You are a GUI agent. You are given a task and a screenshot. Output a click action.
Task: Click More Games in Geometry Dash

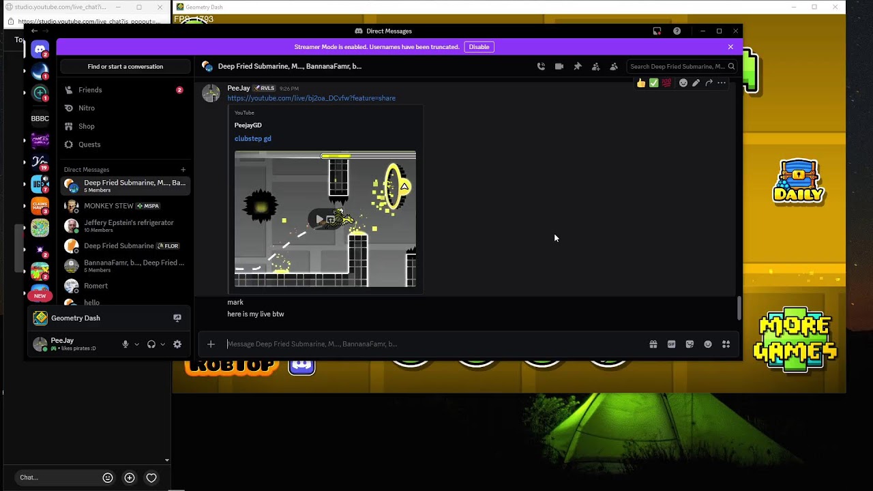click(x=795, y=340)
